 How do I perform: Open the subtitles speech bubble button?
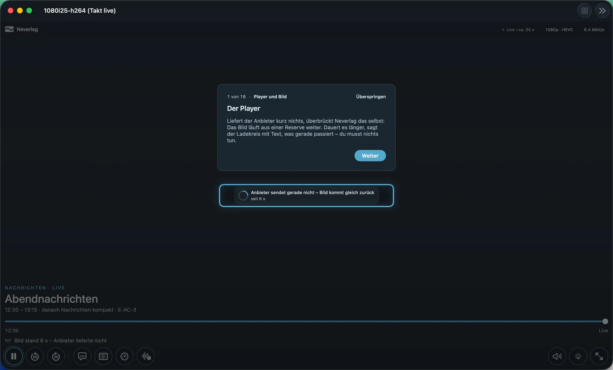tap(82, 356)
